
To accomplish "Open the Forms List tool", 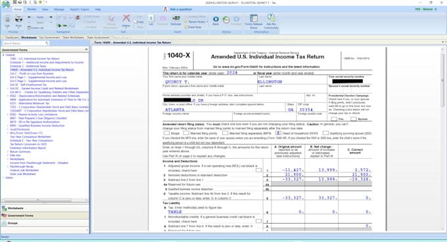I will tap(35, 28).
